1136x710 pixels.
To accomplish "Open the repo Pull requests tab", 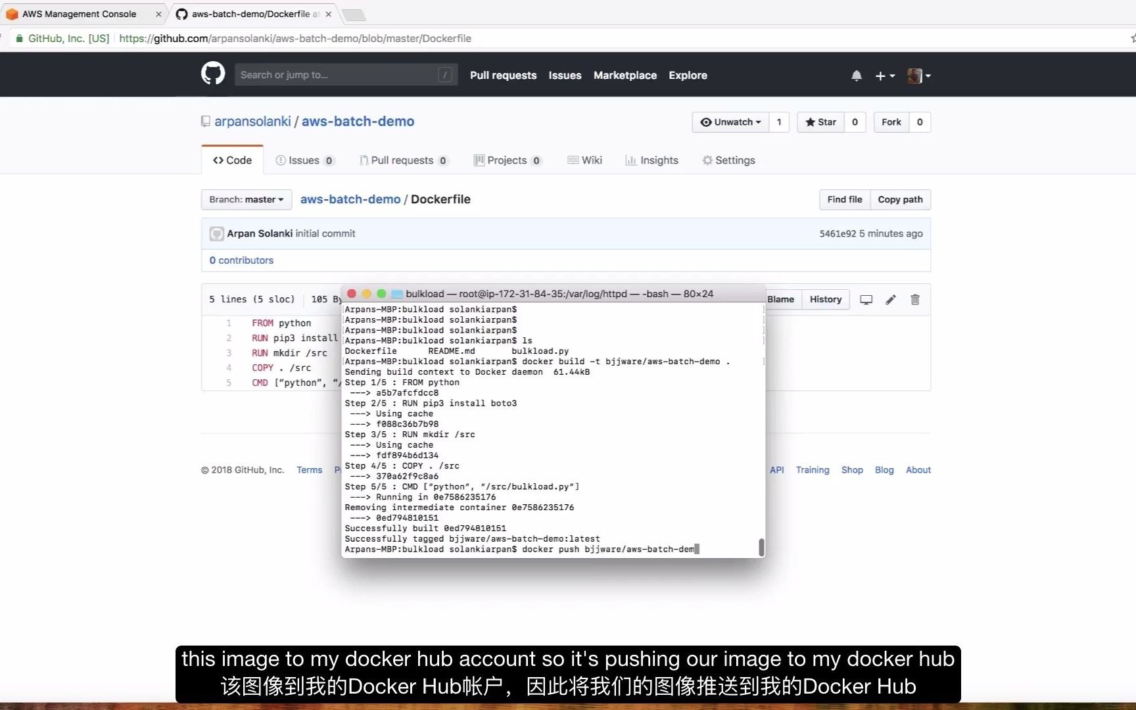I will coord(404,160).
